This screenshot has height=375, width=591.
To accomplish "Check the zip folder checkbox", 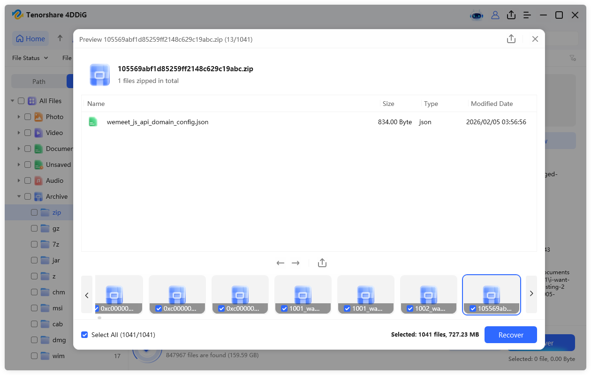I will coord(34,212).
